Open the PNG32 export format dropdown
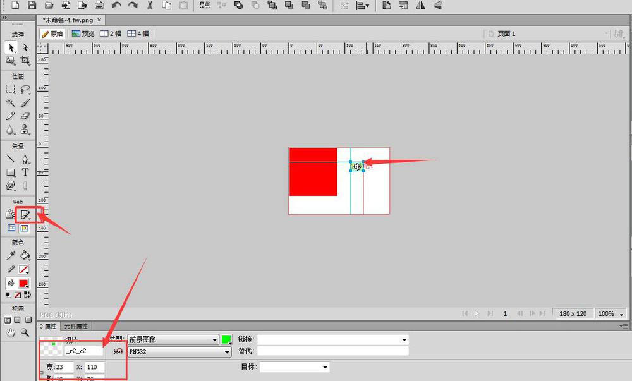 tap(179, 351)
